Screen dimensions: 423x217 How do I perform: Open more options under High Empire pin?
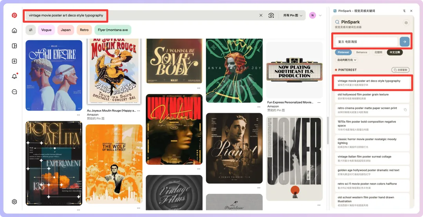click(78, 115)
